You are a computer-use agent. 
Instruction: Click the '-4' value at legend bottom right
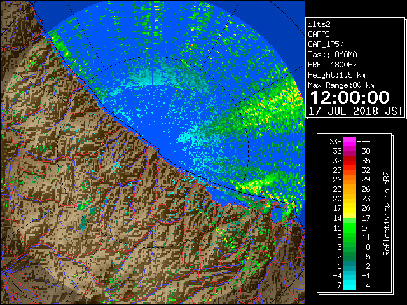click(366, 285)
